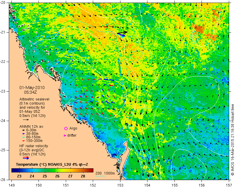Click the 80-150m depth label

(33, 137)
